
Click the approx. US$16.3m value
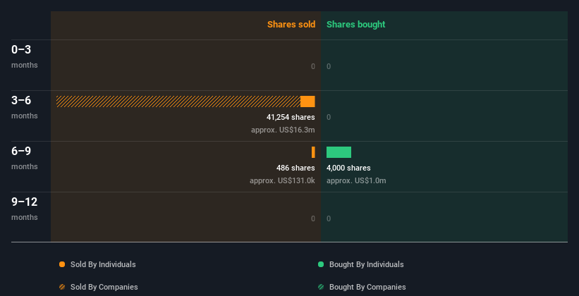click(x=283, y=130)
